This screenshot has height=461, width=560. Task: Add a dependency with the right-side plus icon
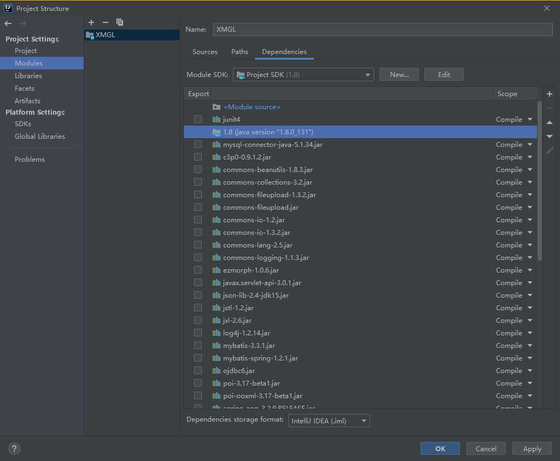point(550,94)
